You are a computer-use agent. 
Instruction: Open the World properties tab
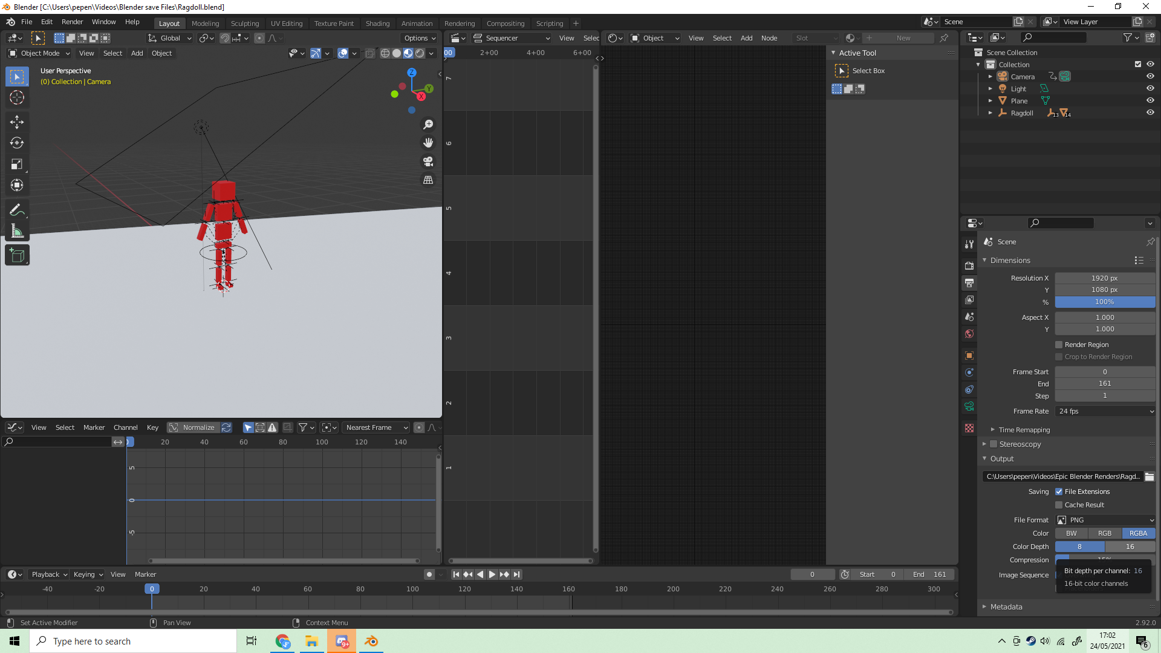pyautogui.click(x=969, y=333)
